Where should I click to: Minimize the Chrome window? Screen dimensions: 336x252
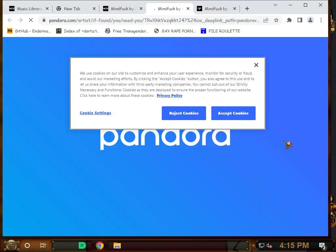(290, 5)
